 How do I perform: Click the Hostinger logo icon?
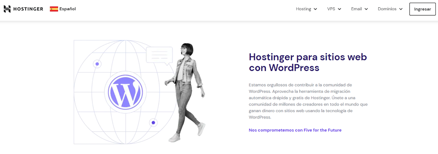point(7,9)
